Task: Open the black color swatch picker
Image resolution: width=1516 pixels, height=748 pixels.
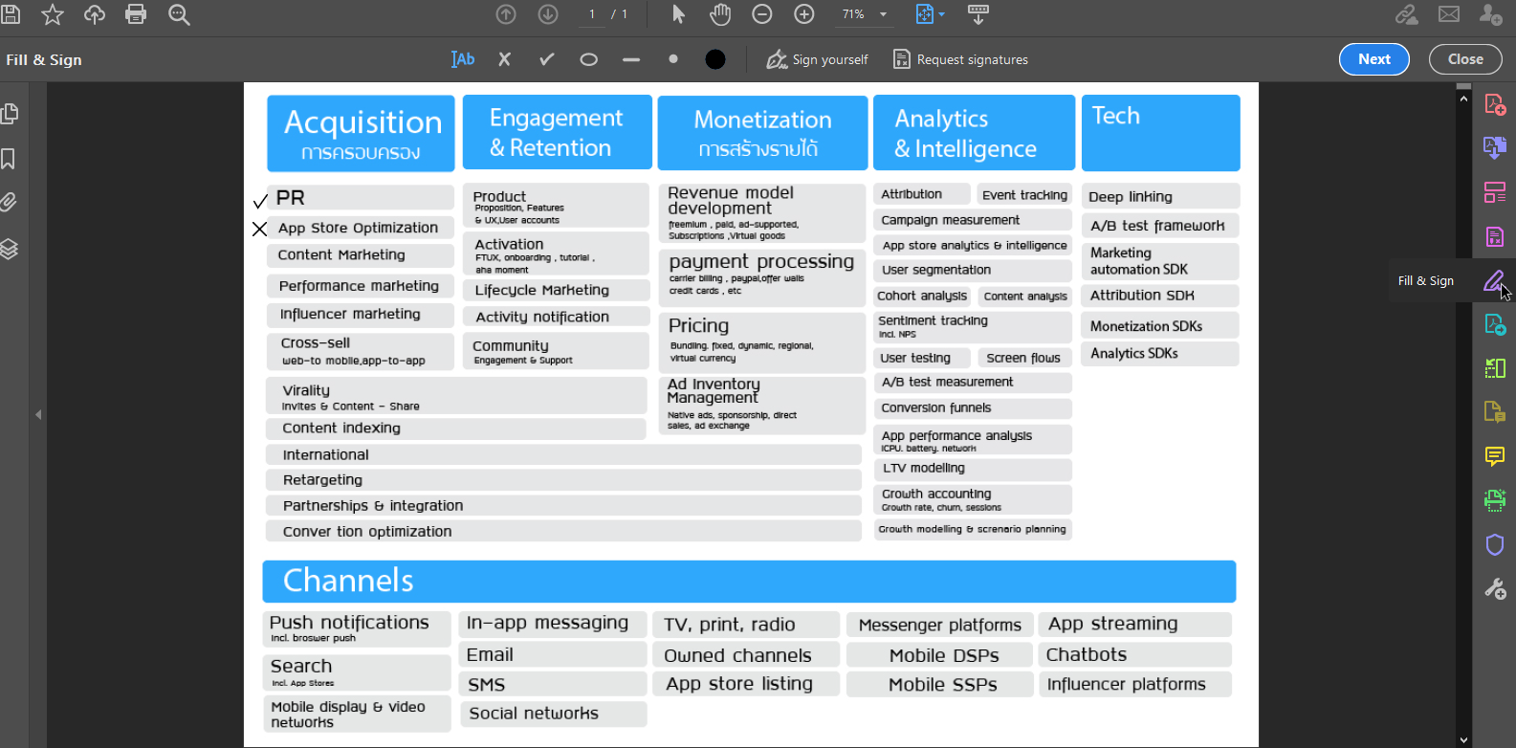Action: [x=714, y=59]
